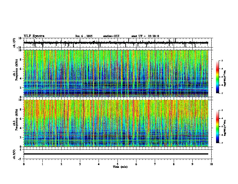Click the "ch.1(V)" waveform axis label
Viewport: 238px width, 184px height.
14,43
